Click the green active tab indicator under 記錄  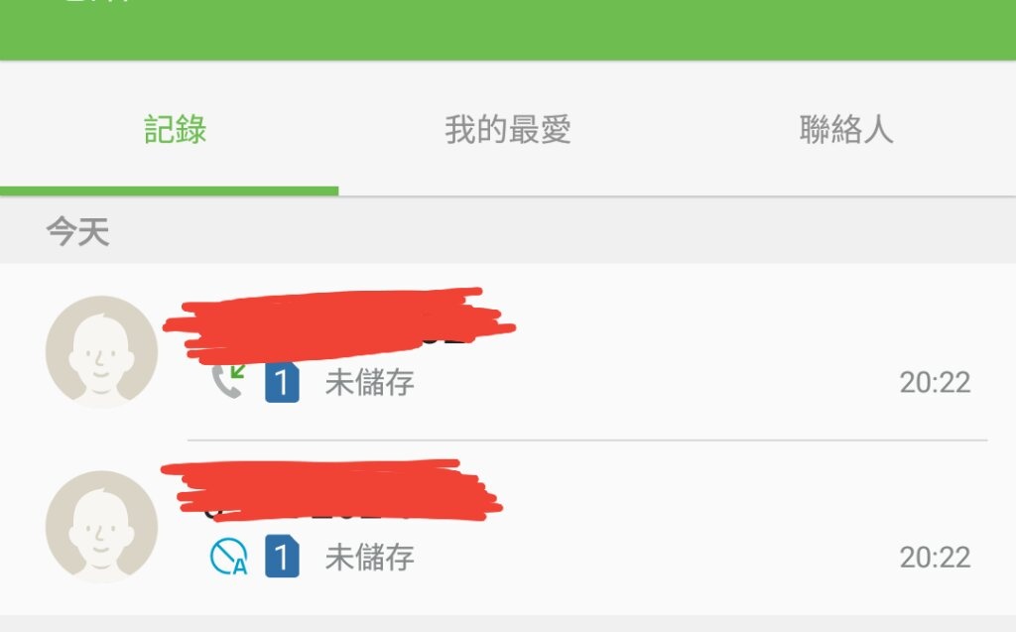click(169, 190)
